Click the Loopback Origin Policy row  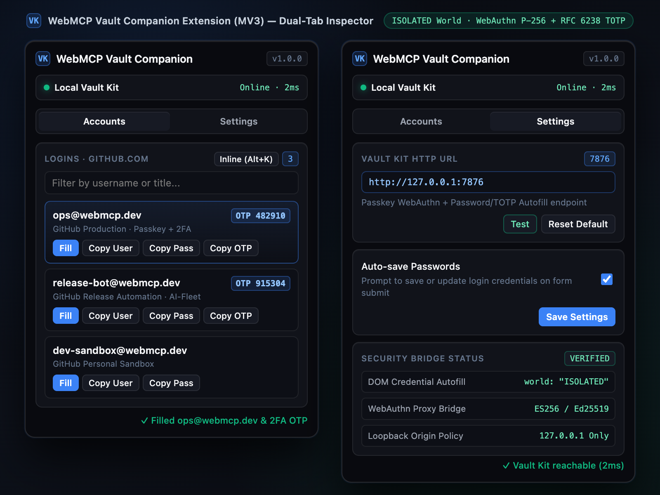tap(488, 436)
